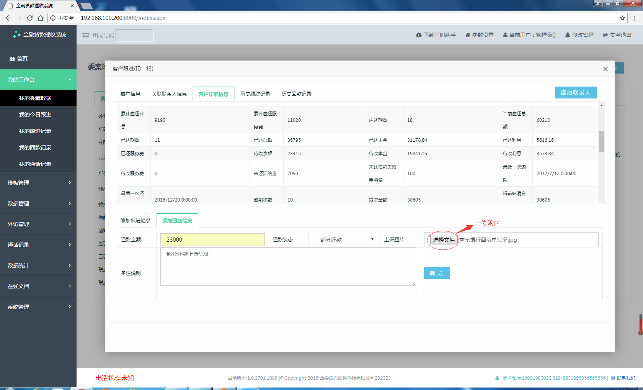This screenshot has height=390, width=643.
Task: Select 我的委案数据 sidebar item
Action: [x=38, y=98]
